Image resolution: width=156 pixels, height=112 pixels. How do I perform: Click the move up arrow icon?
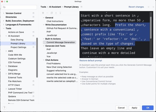click(x=56, y=13)
